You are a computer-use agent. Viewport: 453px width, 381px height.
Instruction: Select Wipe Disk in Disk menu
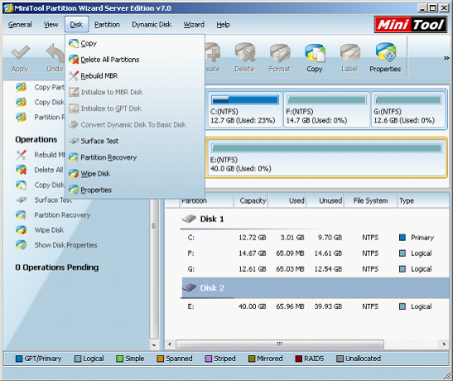coord(135,174)
